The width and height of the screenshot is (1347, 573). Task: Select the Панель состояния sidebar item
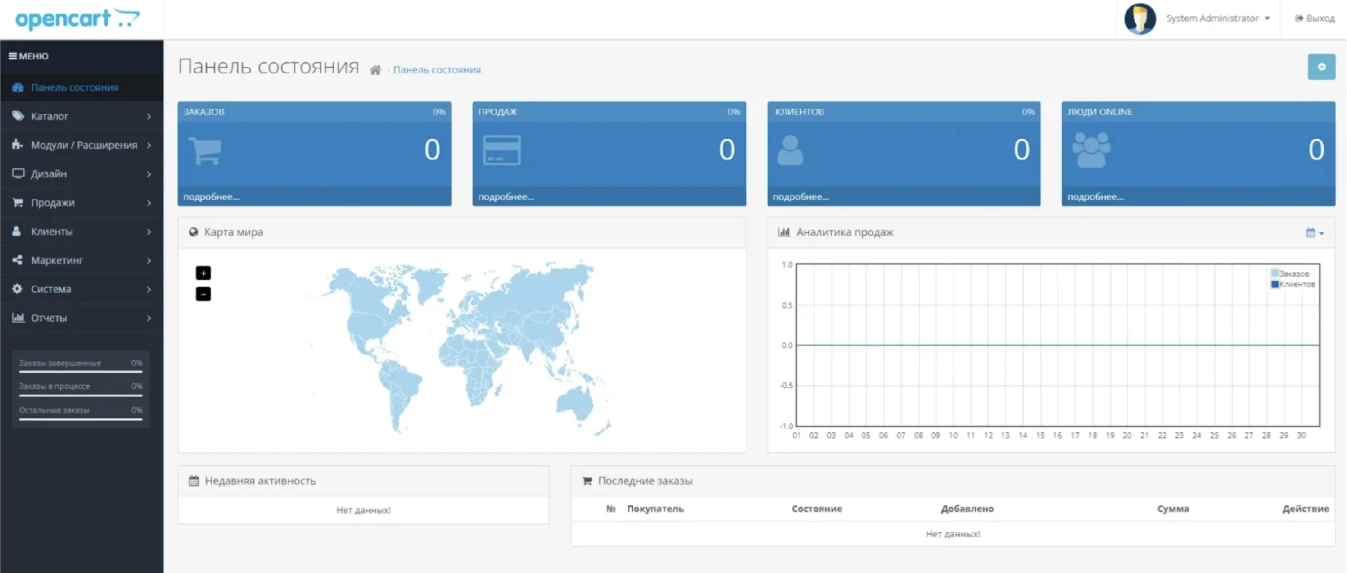pyautogui.click(x=74, y=87)
